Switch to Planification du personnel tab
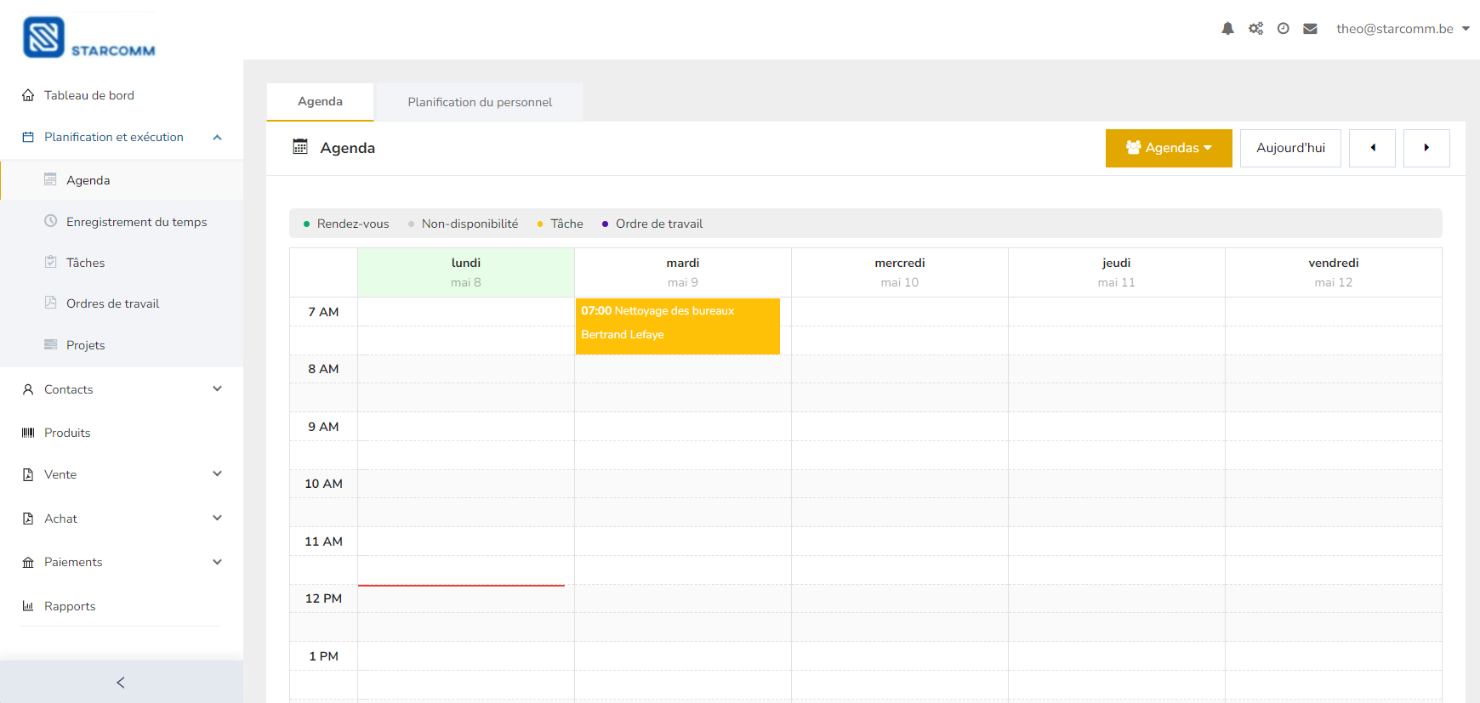 pyautogui.click(x=480, y=102)
